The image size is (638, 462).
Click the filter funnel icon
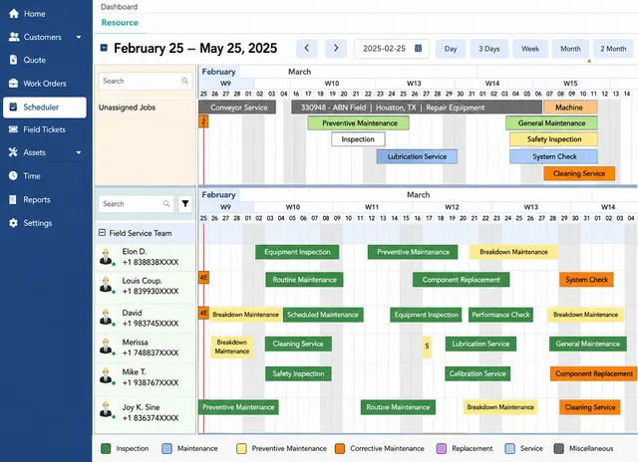pyautogui.click(x=185, y=203)
